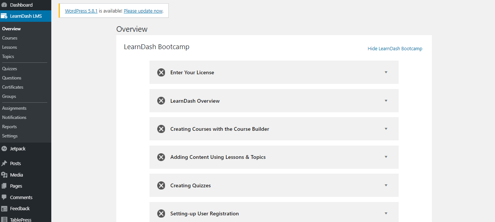Click the Comments speech bubble icon

(x=4, y=198)
